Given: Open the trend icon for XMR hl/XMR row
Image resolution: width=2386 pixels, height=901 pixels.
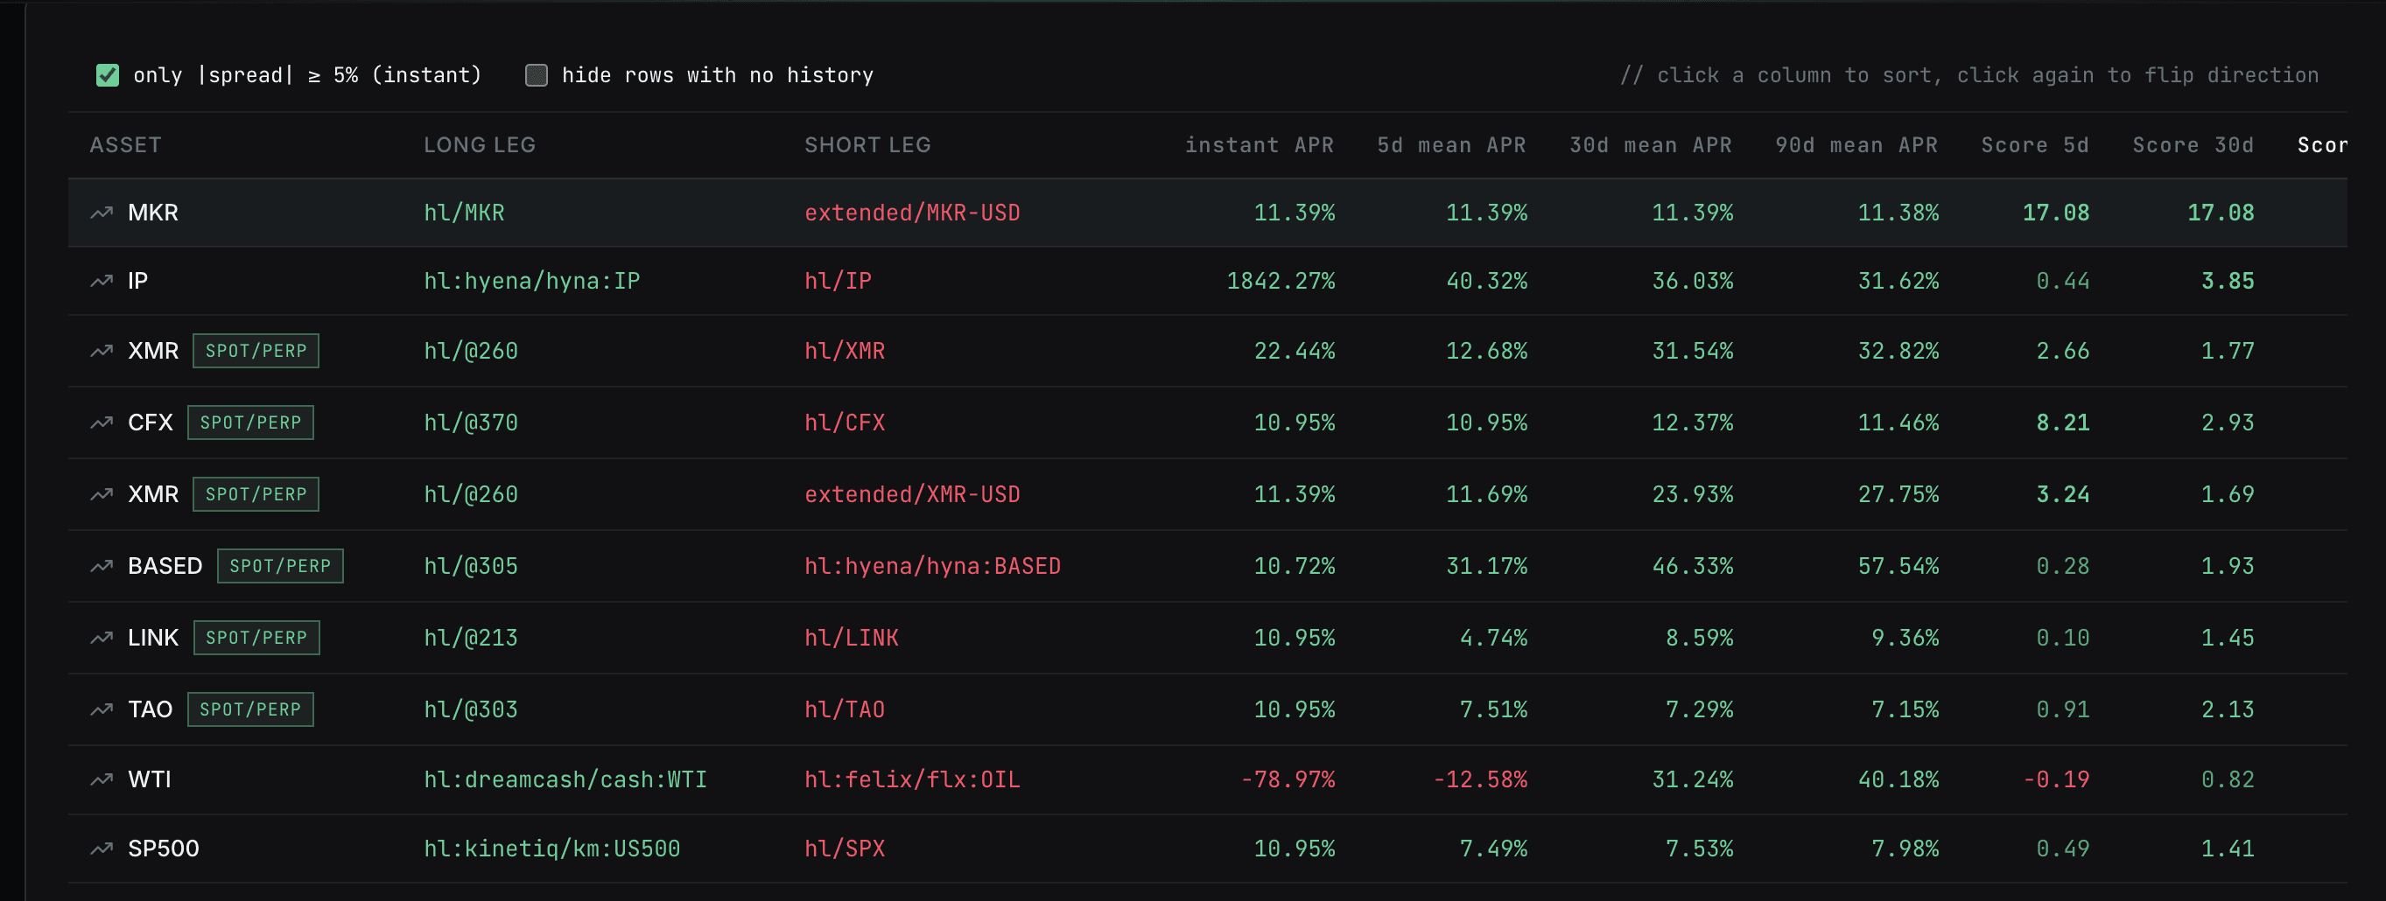Looking at the screenshot, I should coord(101,351).
